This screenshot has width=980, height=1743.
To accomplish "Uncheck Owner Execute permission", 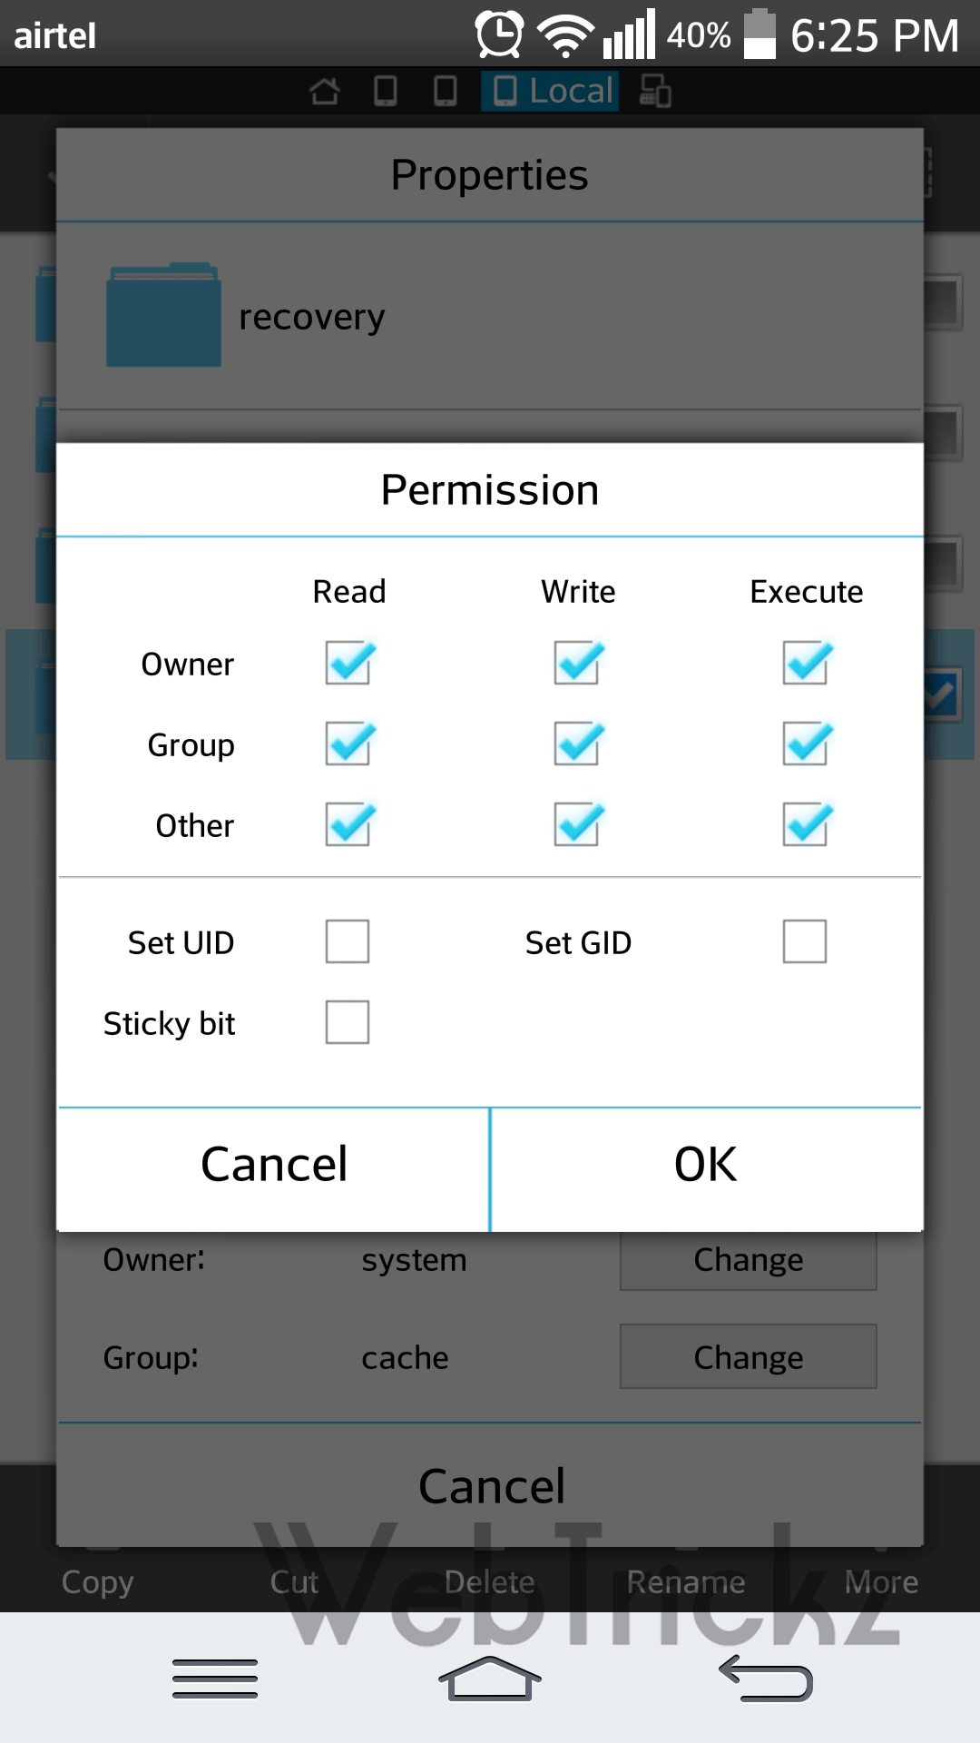I will point(807,663).
